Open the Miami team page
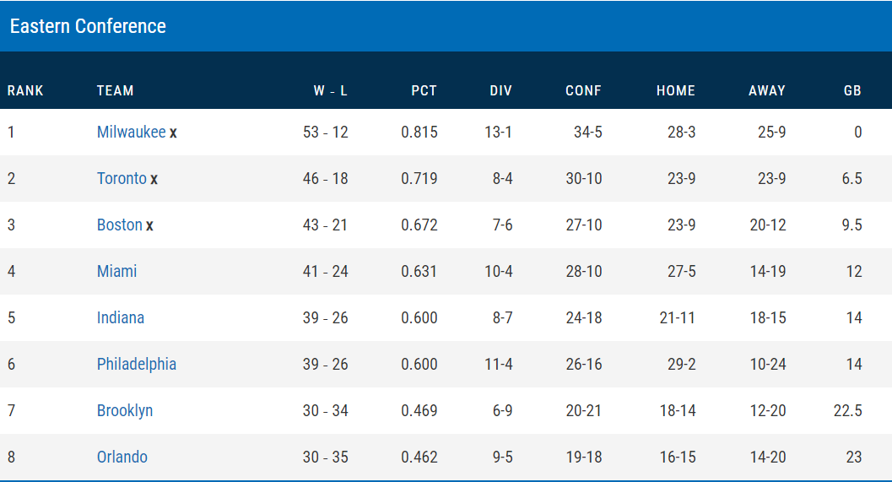892x482 pixels. pos(116,271)
